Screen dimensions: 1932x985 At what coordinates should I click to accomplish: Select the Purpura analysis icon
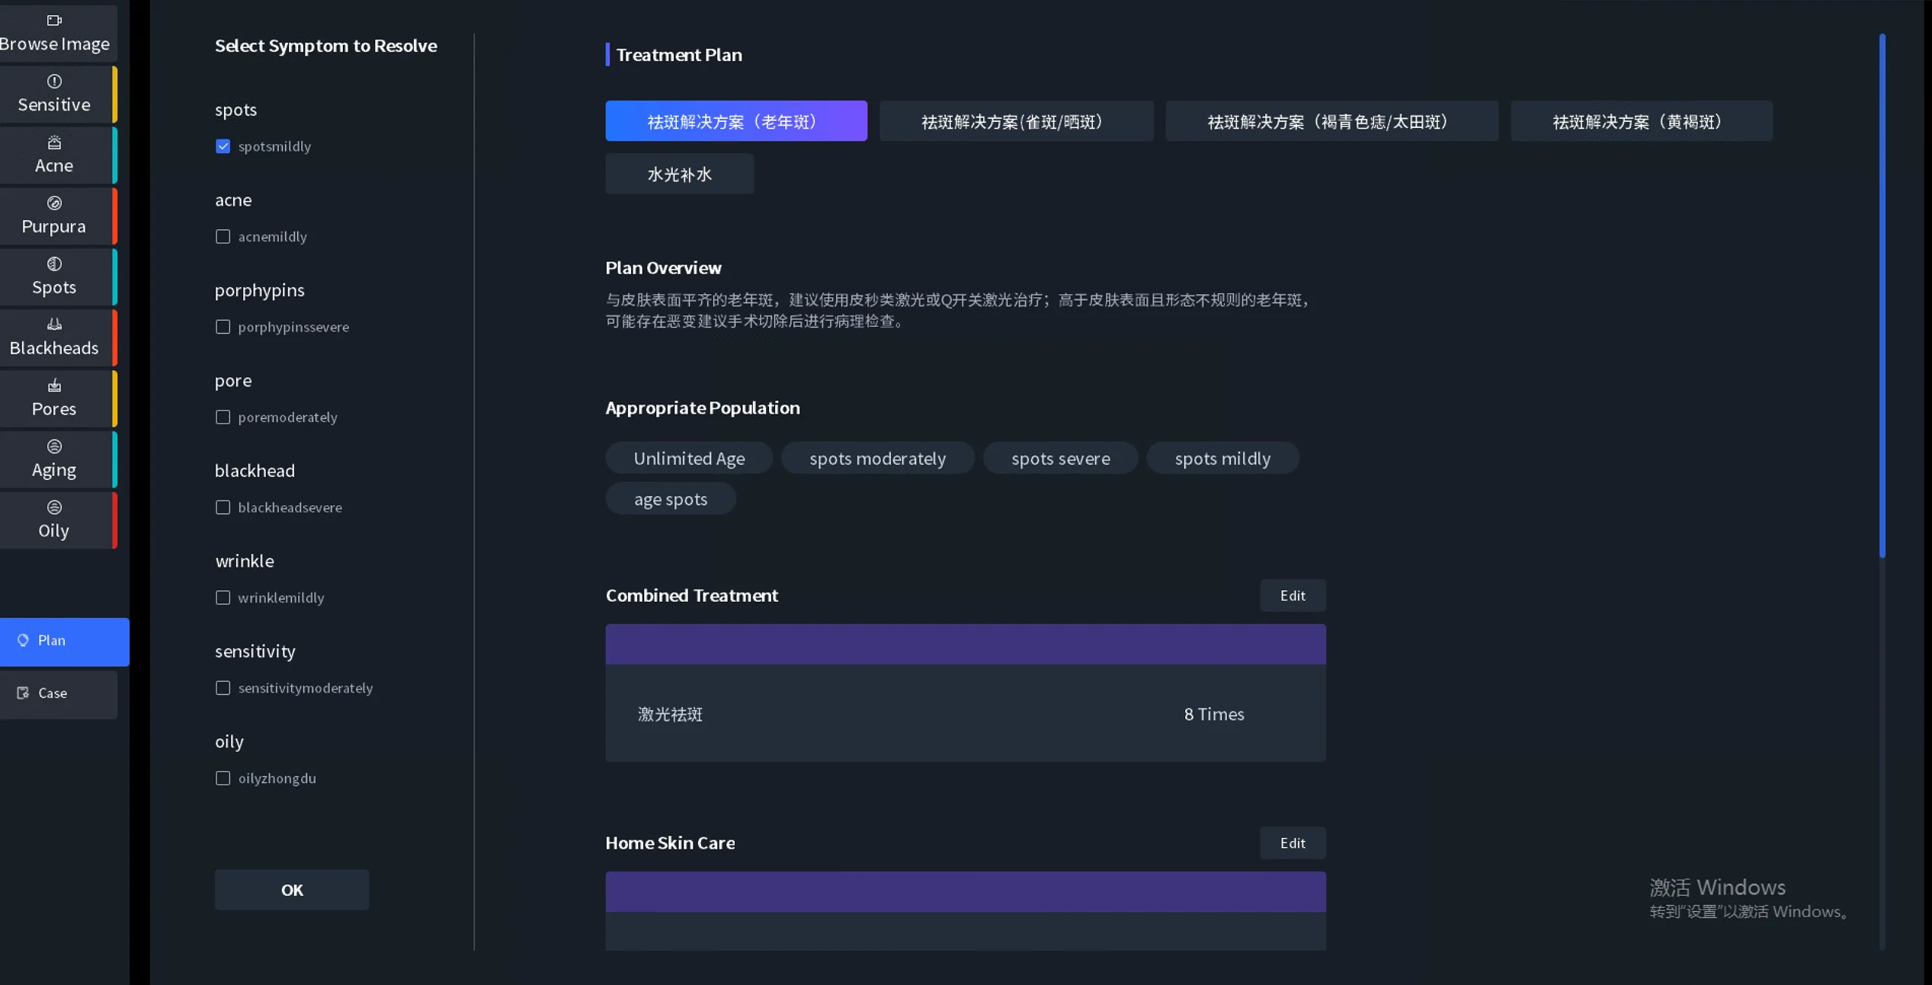point(54,203)
